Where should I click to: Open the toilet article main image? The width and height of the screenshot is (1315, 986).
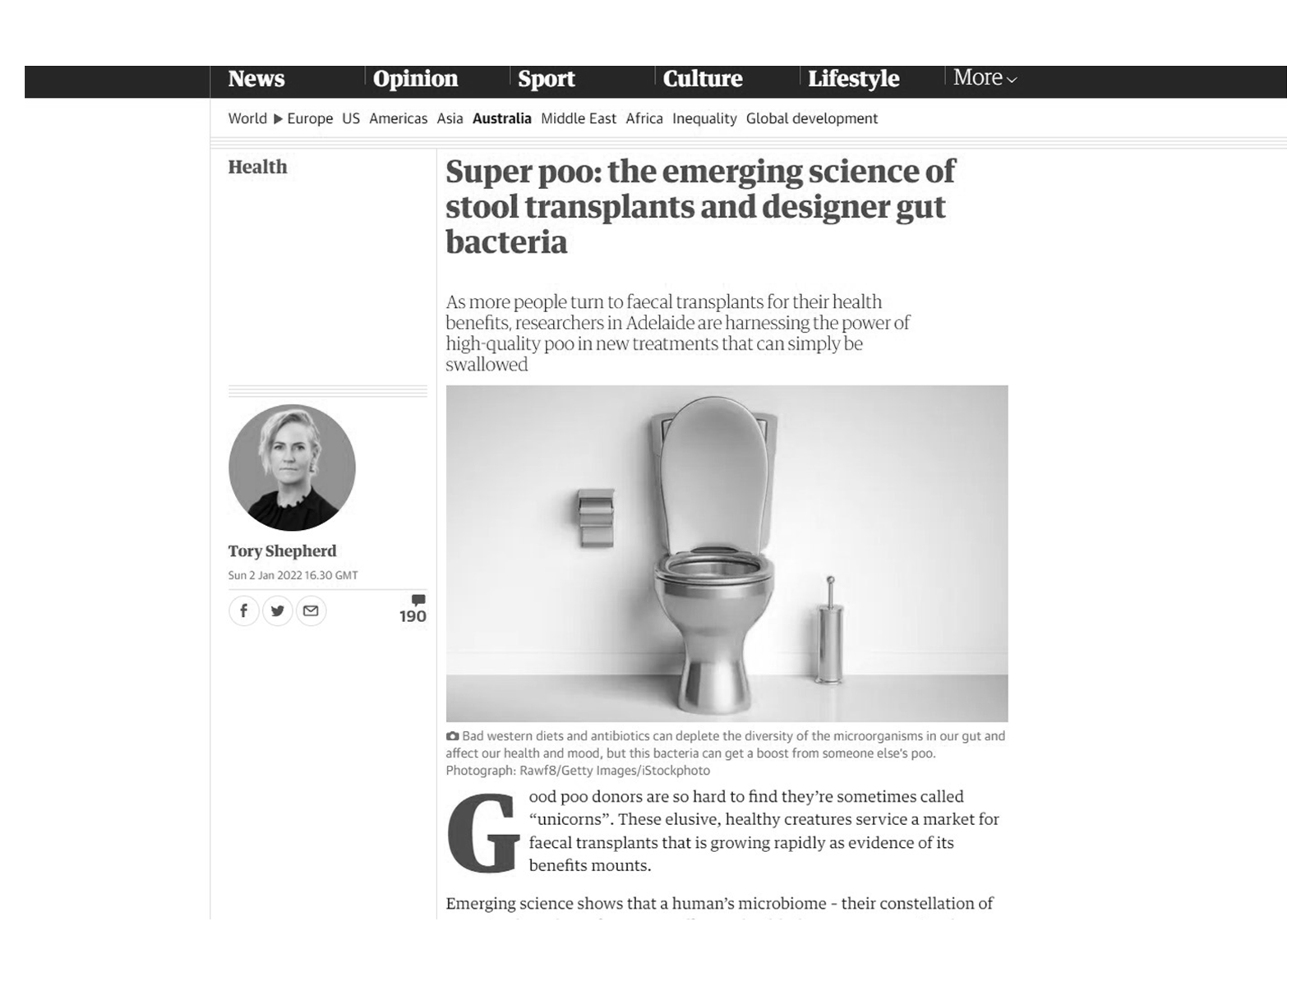[727, 553]
